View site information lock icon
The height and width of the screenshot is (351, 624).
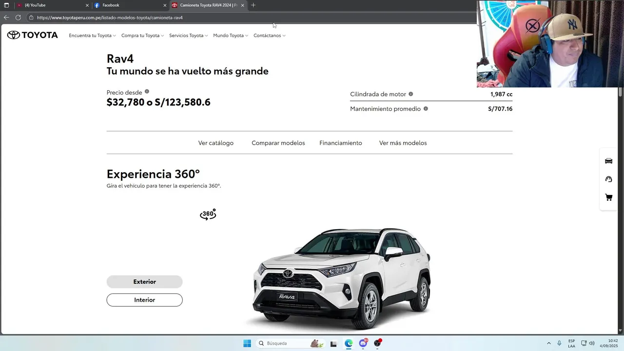coord(31,18)
